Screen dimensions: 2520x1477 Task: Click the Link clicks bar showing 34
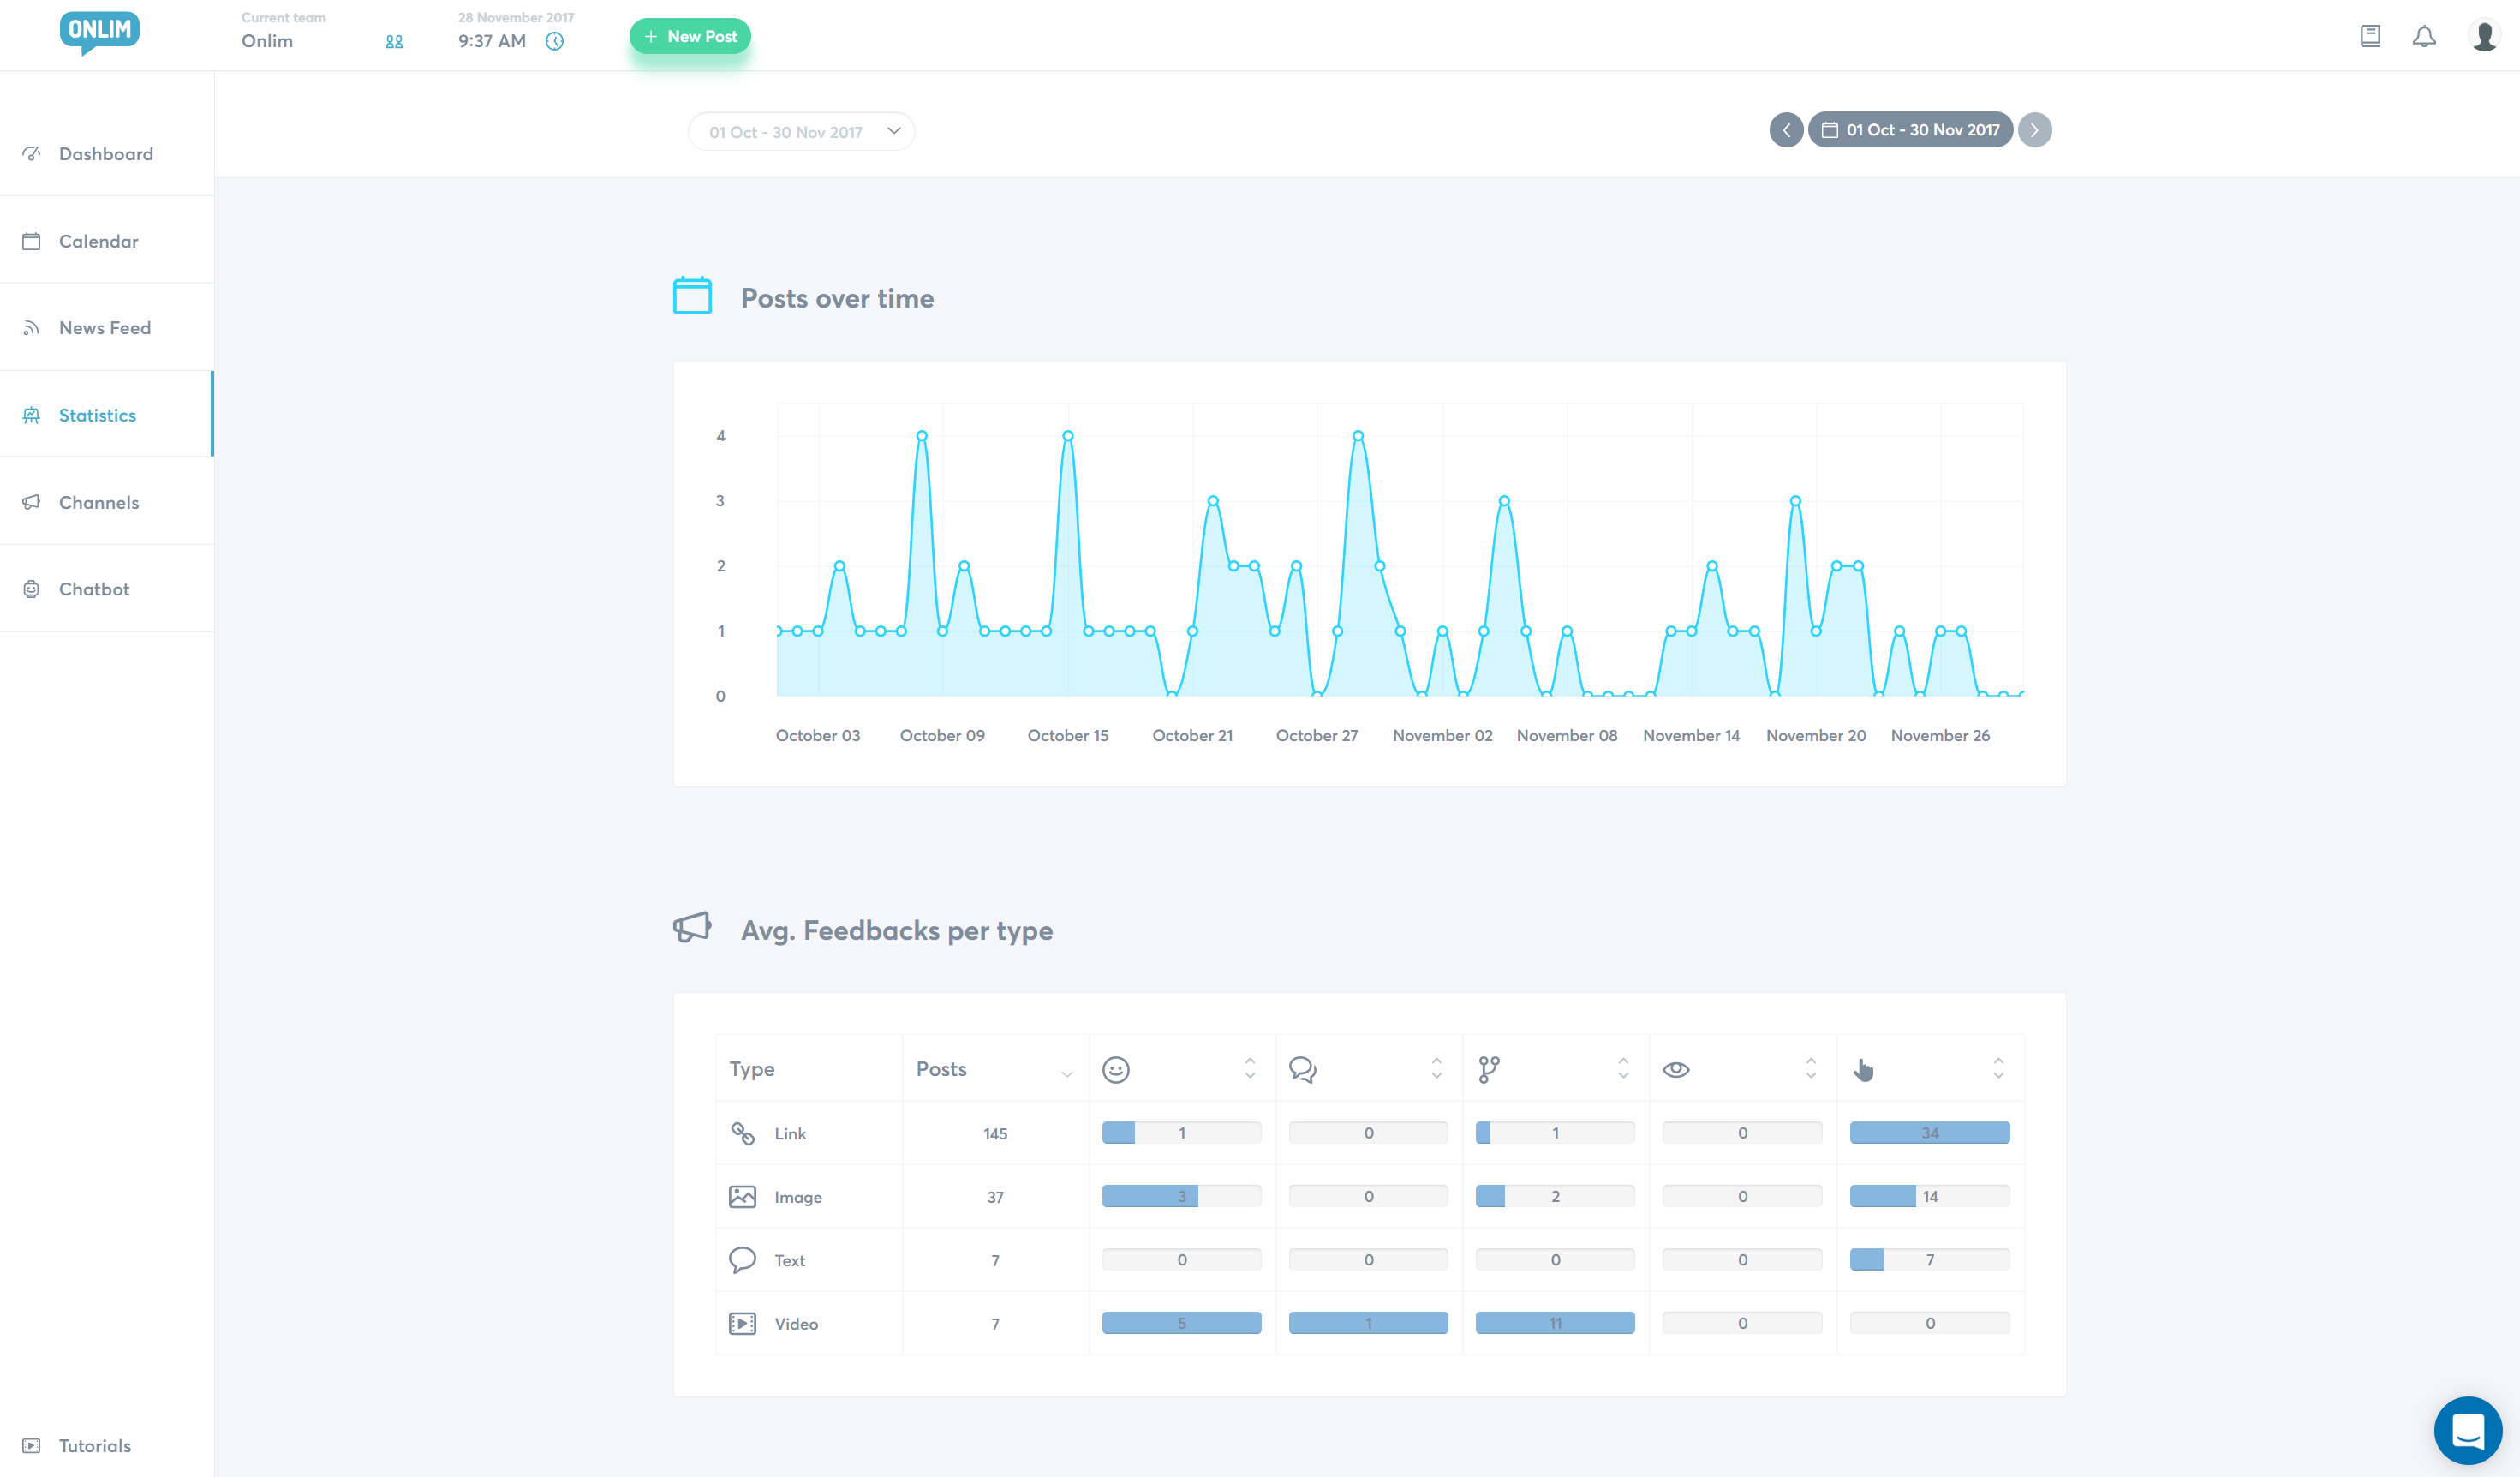pos(1929,1133)
